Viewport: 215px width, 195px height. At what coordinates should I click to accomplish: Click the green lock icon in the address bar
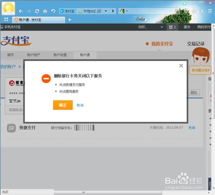point(80,11)
